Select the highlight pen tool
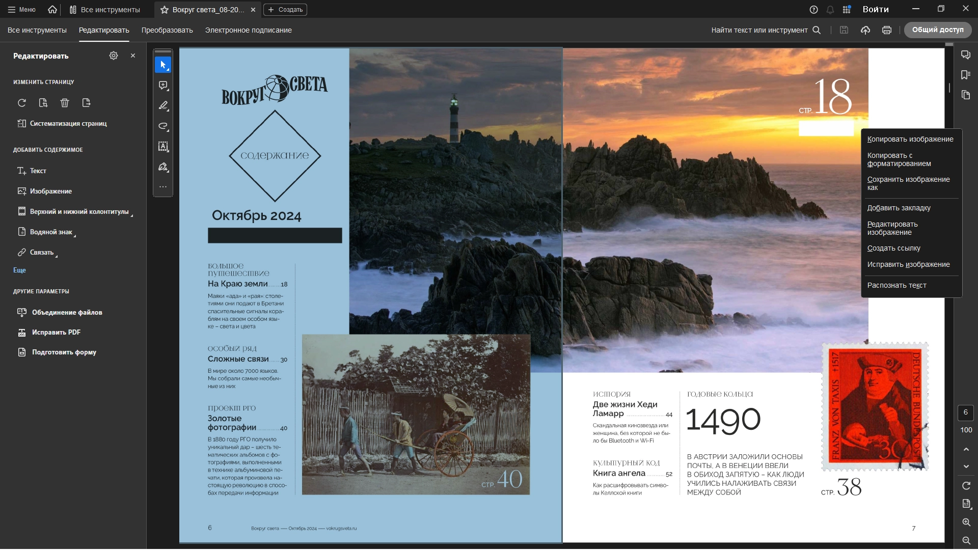 pyautogui.click(x=163, y=106)
